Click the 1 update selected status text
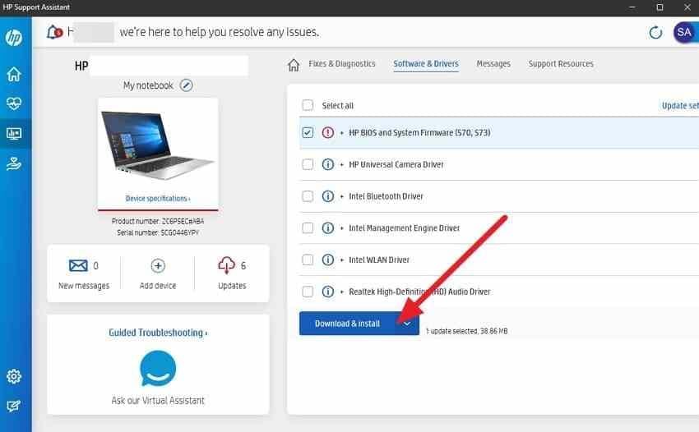Image resolution: width=699 pixels, height=432 pixels. [x=467, y=331]
